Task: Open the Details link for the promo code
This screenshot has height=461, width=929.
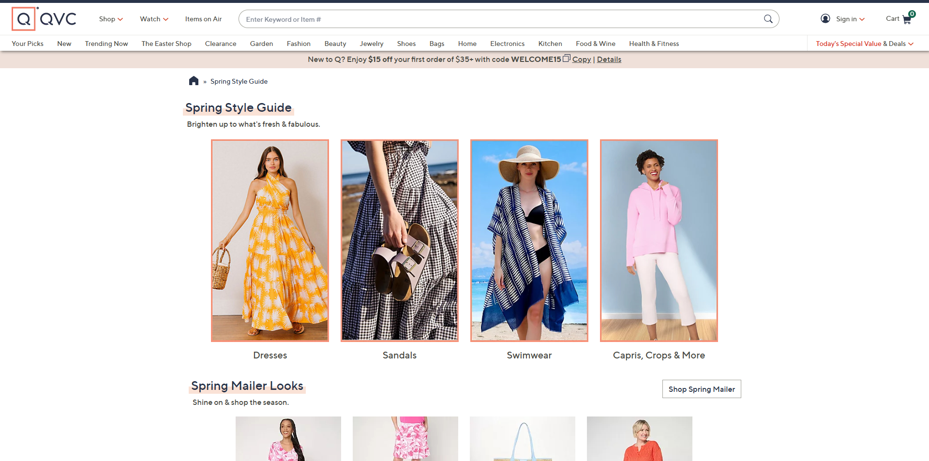Action: point(609,59)
